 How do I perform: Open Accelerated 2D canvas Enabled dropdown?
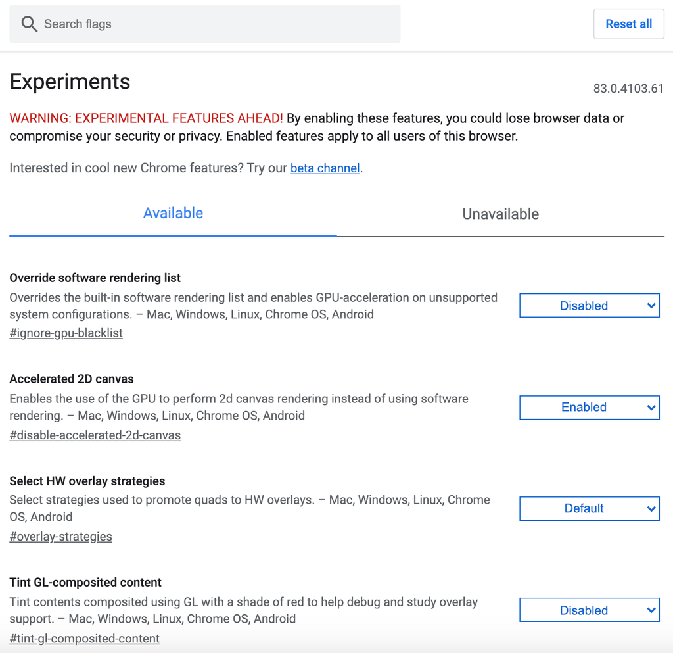point(589,407)
